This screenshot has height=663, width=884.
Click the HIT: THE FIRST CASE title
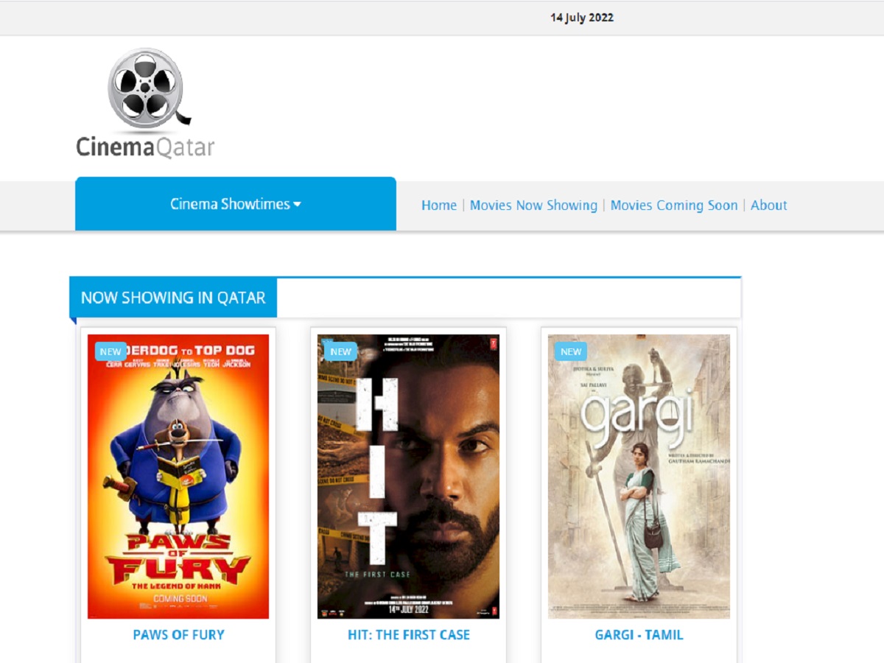coord(408,634)
